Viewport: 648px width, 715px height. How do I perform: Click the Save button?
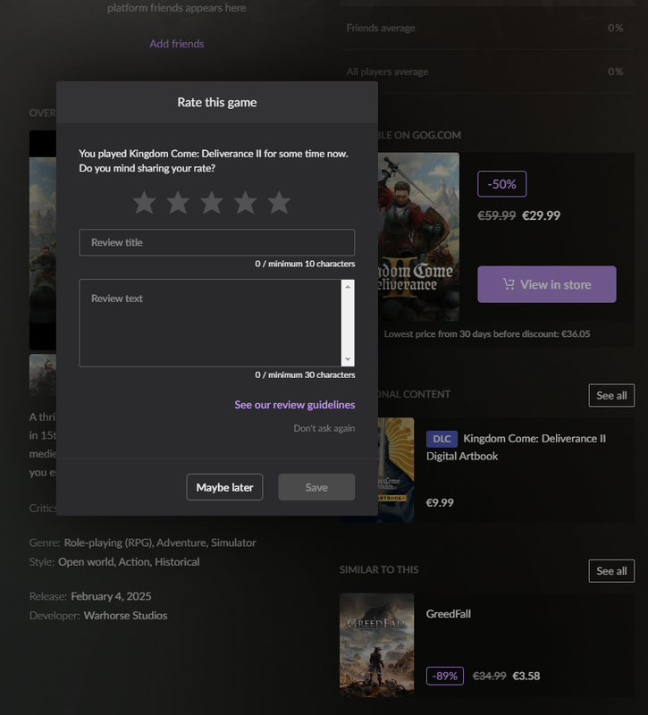[316, 487]
